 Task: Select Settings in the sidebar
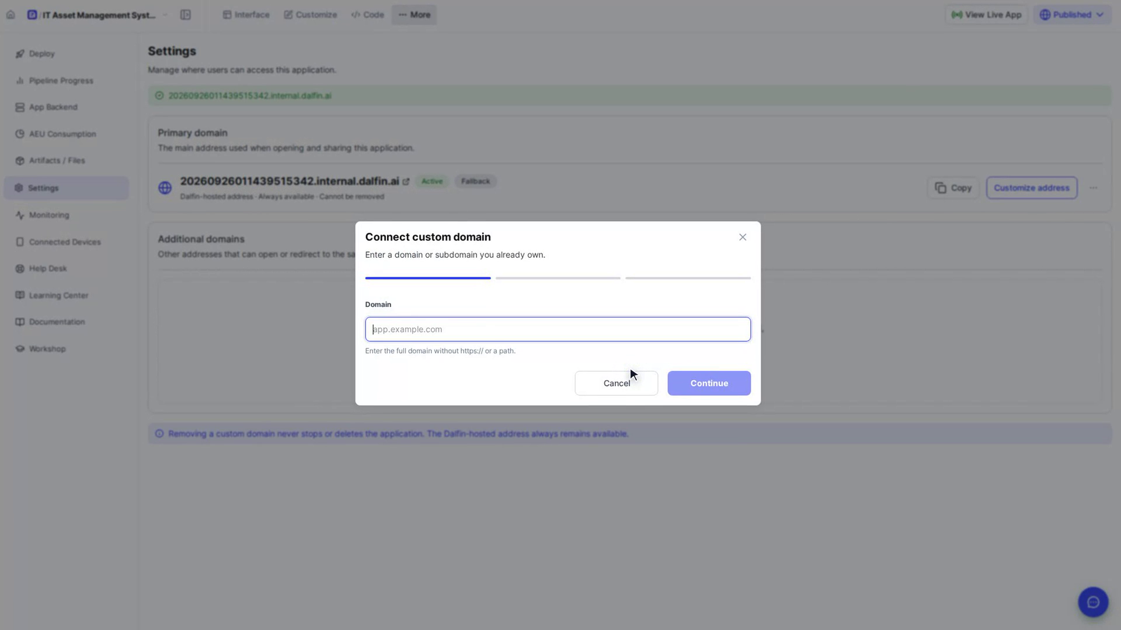[x=66, y=188]
